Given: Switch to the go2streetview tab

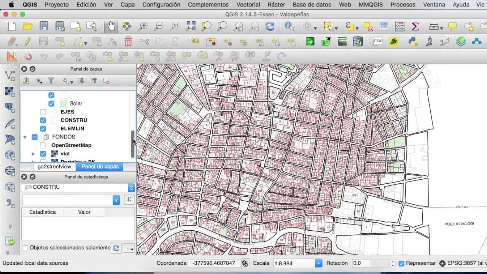Looking at the screenshot, I should pos(54,167).
